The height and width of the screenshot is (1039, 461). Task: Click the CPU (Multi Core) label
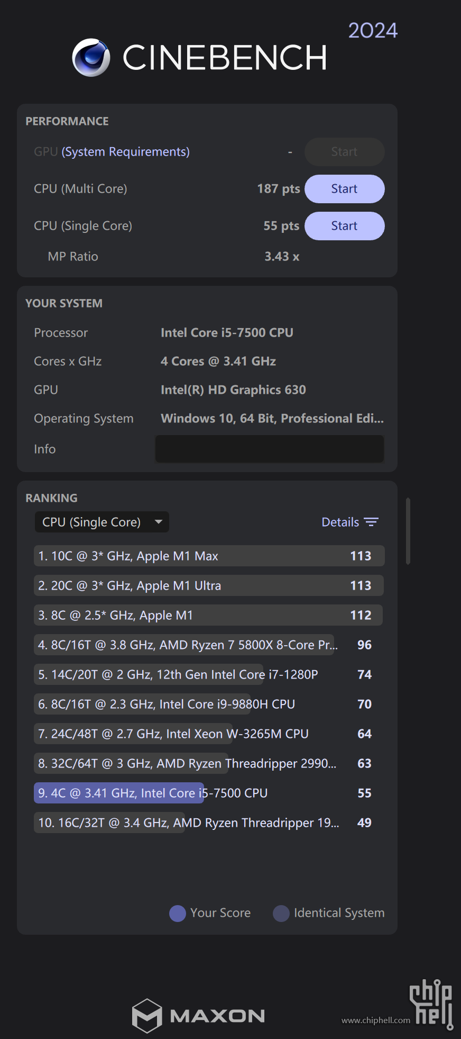pos(80,189)
